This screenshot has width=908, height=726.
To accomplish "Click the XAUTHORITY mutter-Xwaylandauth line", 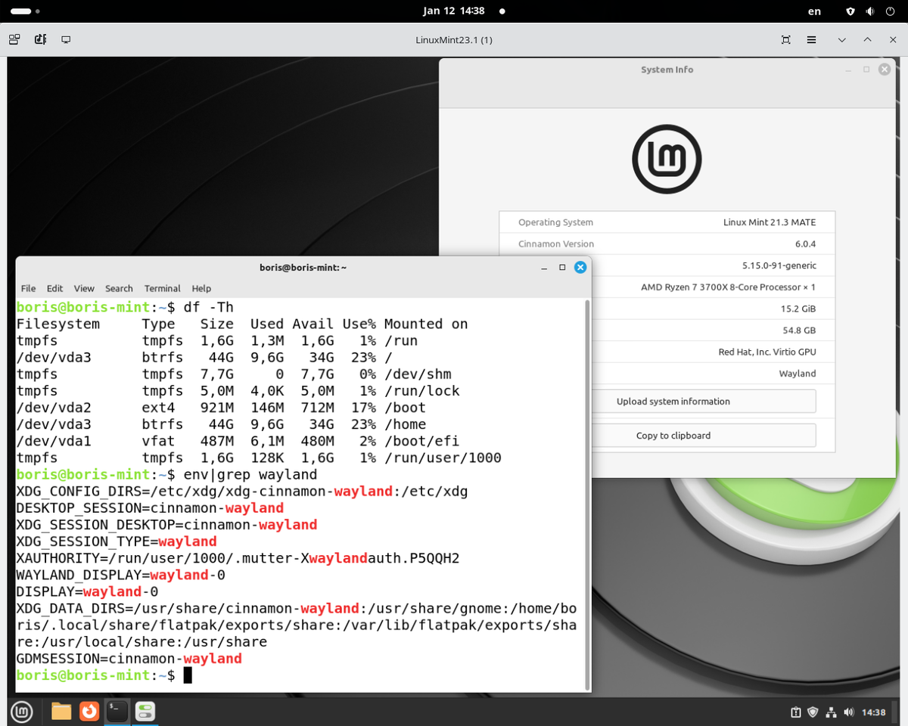I will pyautogui.click(x=238, y=558).
